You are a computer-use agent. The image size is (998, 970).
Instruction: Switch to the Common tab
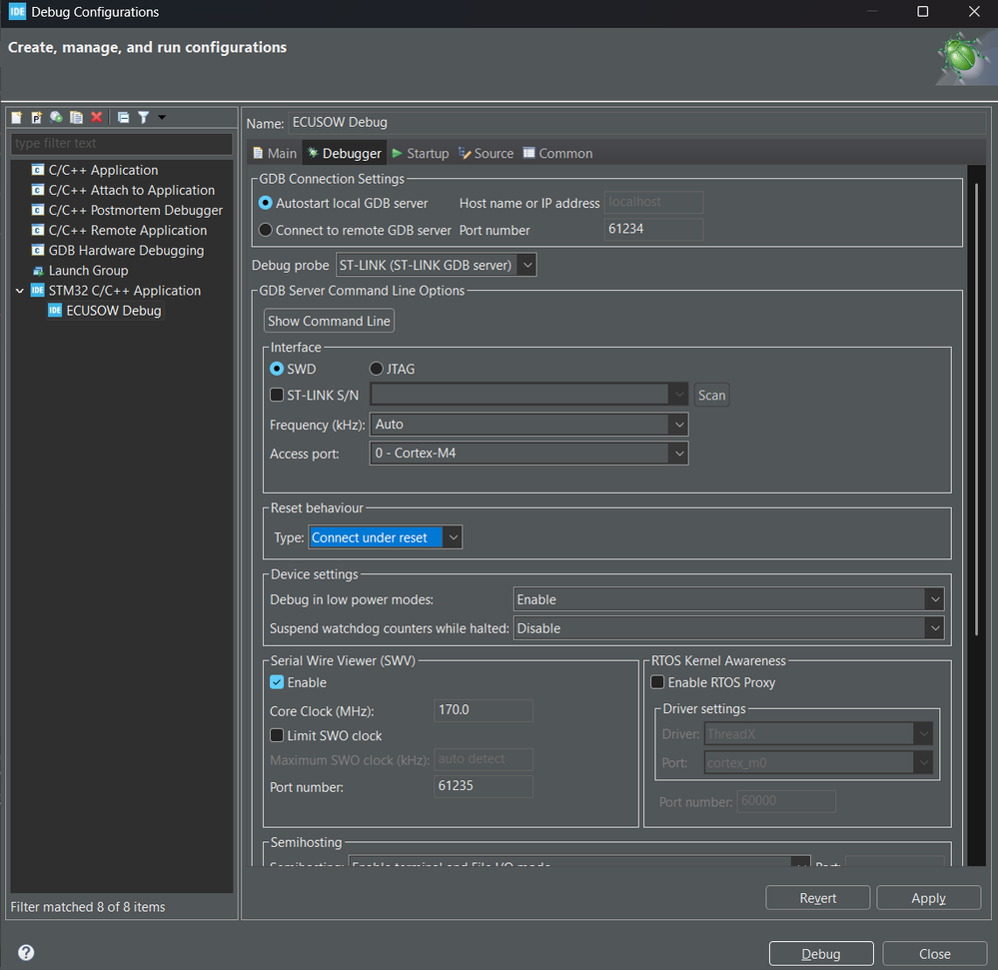(557, 153)
